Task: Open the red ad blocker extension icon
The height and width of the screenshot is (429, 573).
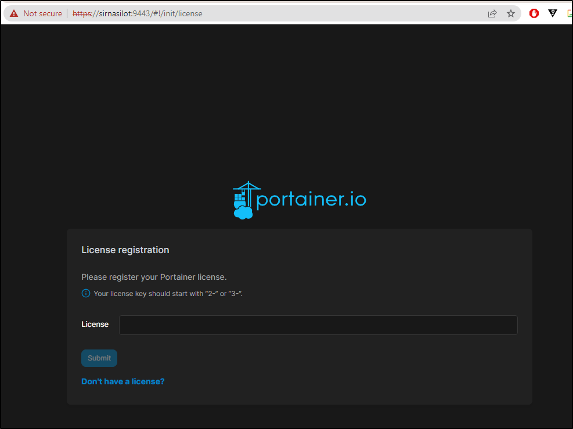Action: 534,13
